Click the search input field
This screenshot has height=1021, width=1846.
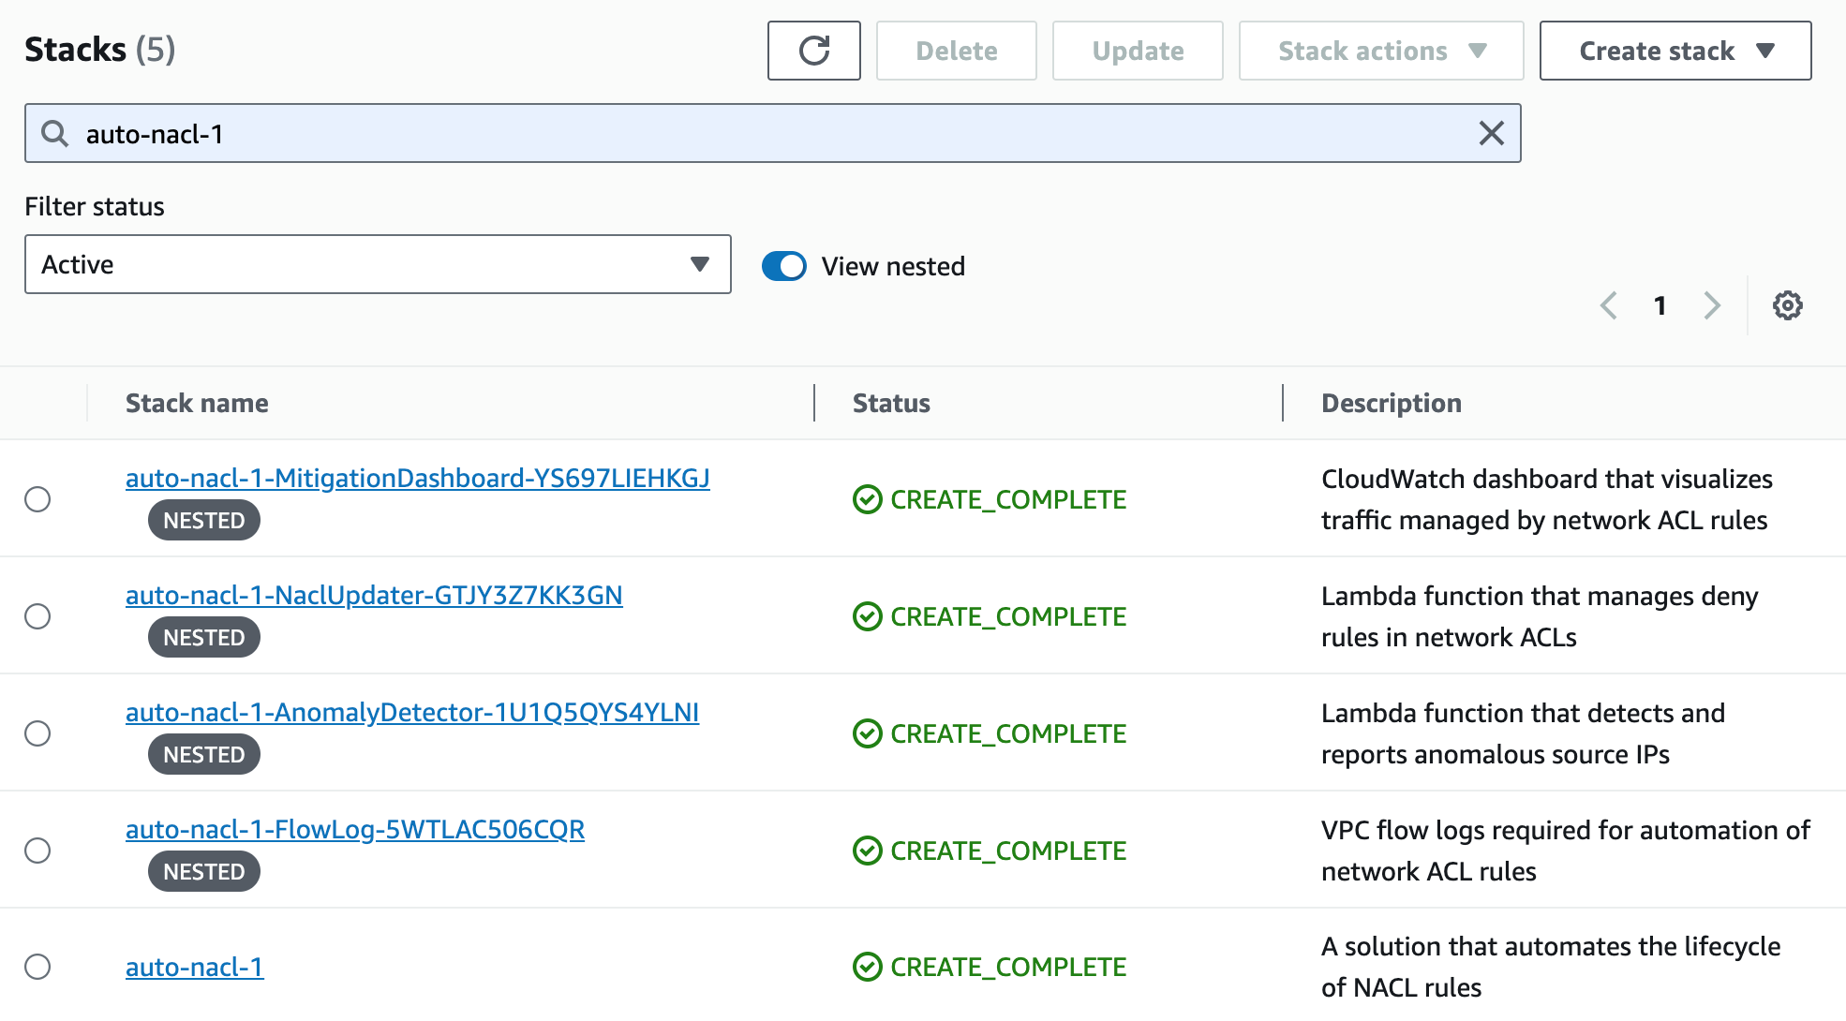772,132
